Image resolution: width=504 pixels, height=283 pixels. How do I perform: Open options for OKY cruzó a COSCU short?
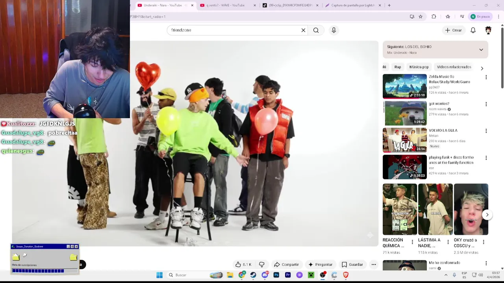[x=484, y=242]
